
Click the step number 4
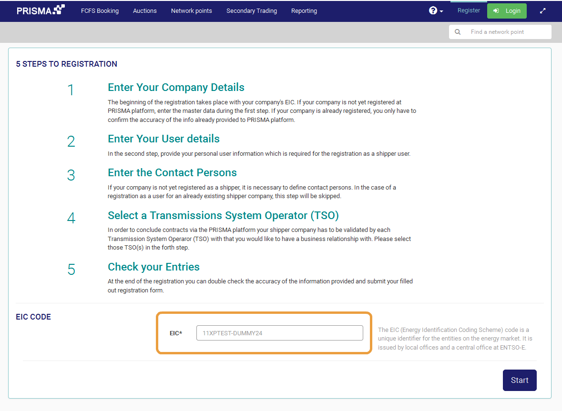pyautogui.click(x=71, y=218)
